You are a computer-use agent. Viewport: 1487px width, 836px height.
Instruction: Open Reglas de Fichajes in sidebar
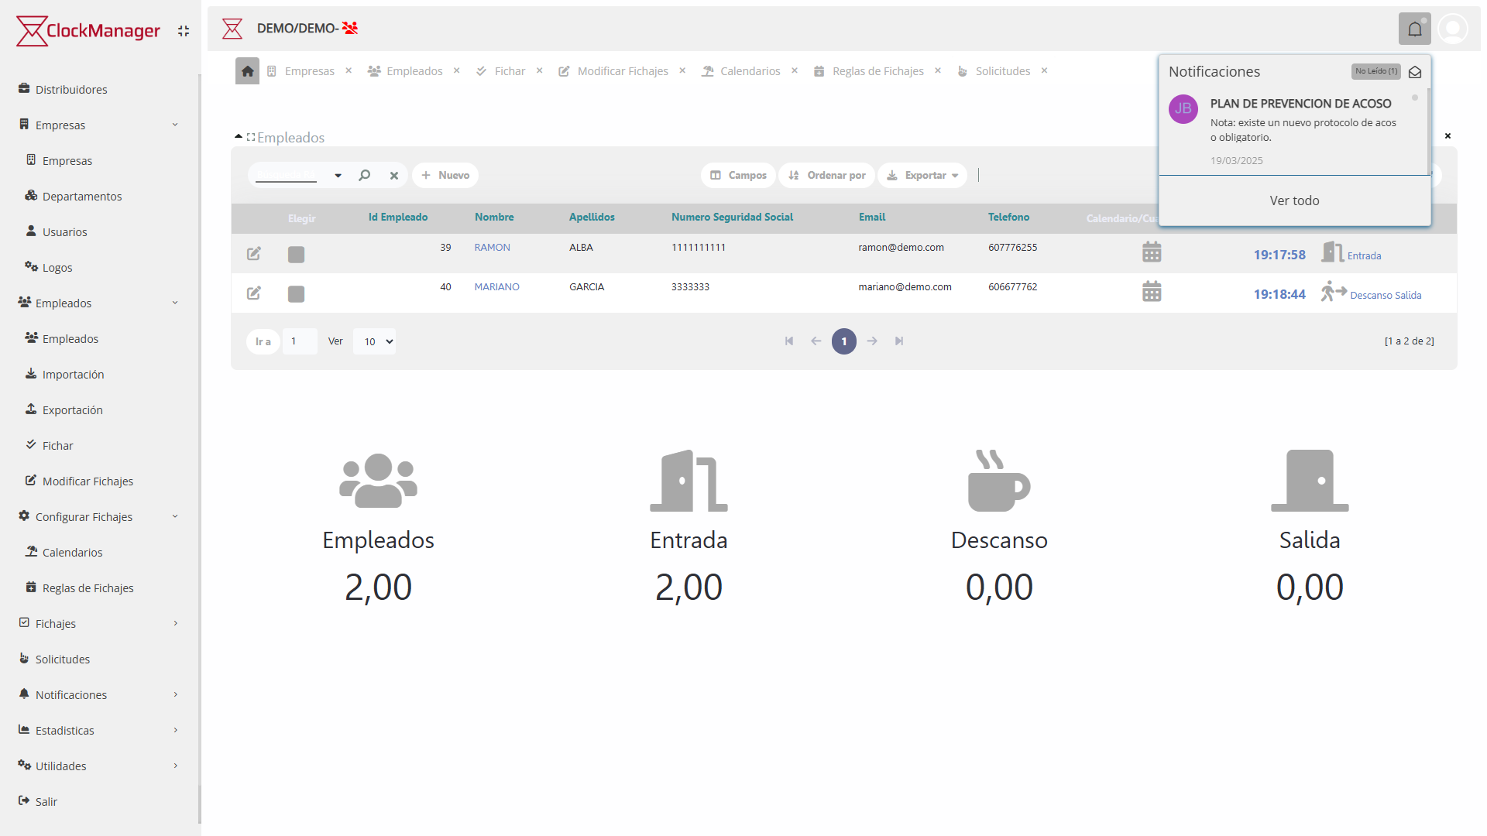coord(88,588)
